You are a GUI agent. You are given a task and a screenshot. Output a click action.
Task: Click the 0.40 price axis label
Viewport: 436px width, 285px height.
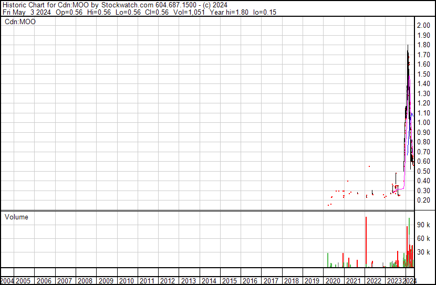[x=423, y=181]
